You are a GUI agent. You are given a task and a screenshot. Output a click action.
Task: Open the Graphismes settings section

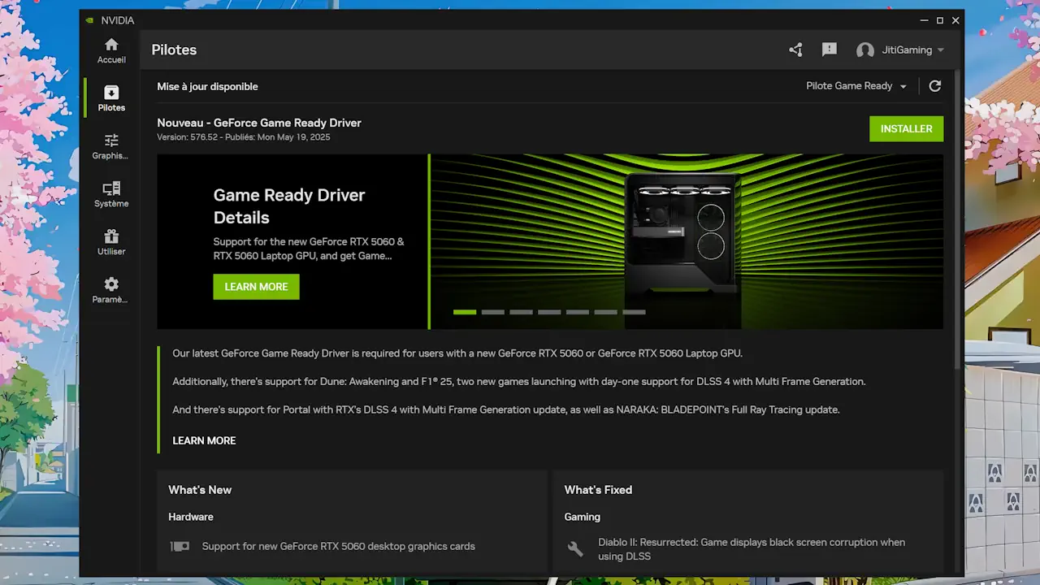click(x=111, y=146)
